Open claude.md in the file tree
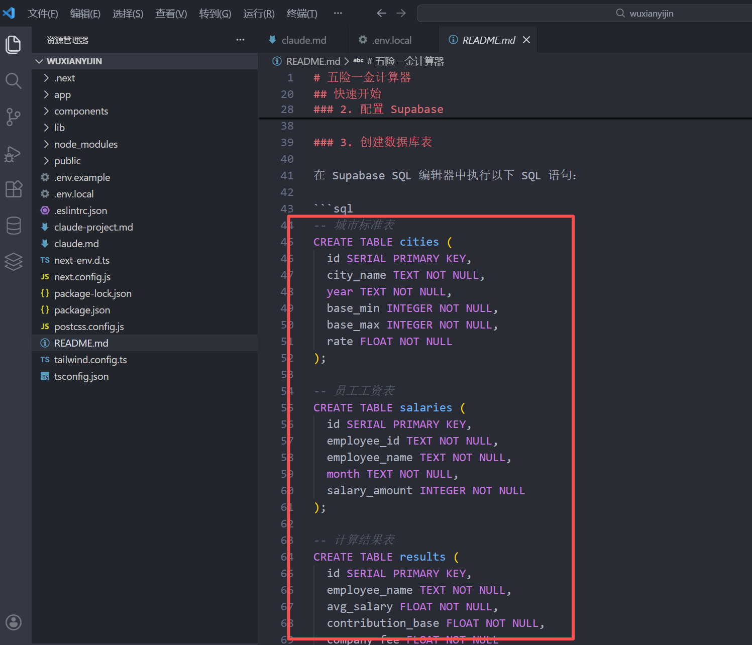The width and height of the screenshot is (752, 645). 145,244
